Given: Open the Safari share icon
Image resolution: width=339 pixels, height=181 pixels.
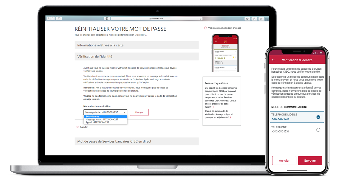Looking at the screenshot, I should click(254, 19).
